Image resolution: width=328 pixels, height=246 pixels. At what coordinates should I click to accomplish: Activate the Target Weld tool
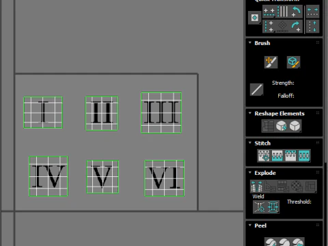[260, 207]
